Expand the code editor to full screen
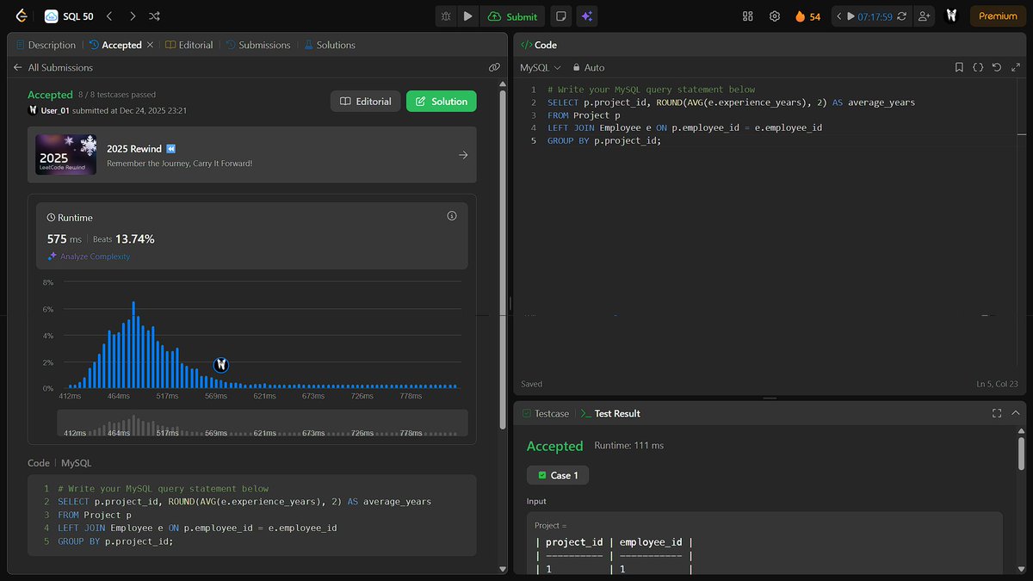1033x581 pixels. pyautogui.click(x=1015, y=67)
